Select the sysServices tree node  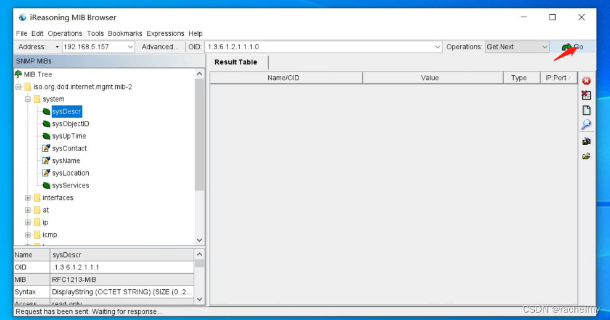pos(70,186)
